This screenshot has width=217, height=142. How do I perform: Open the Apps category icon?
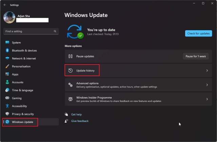pyautogui.click(x=7, y=74)
